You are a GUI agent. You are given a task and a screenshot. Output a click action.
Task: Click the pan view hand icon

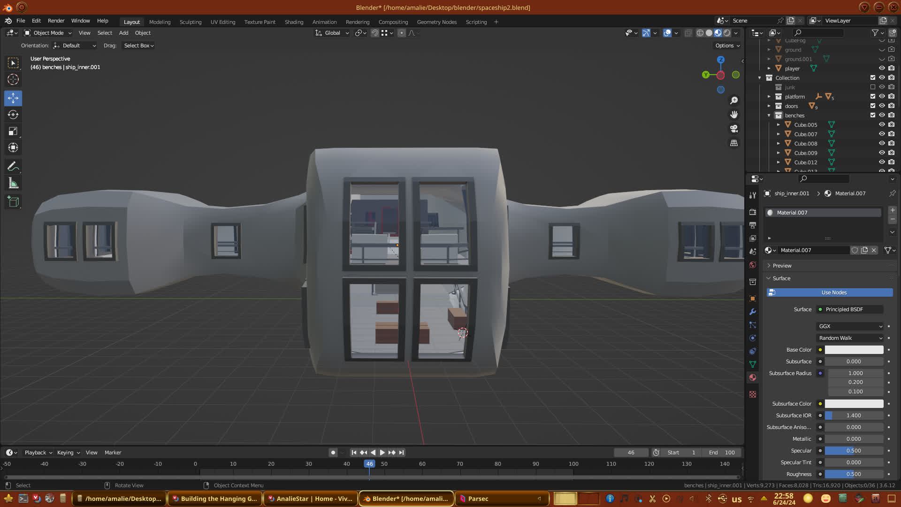pos(734,115)
